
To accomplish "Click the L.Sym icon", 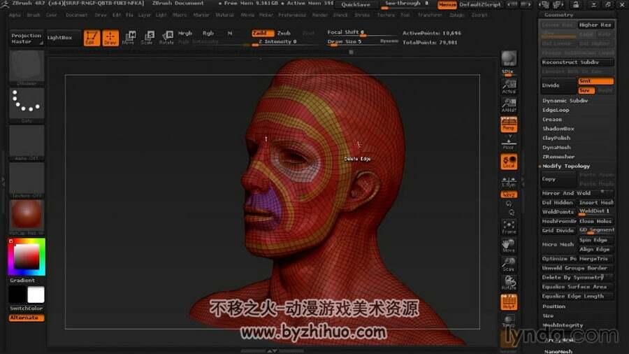I will pos(509,181).
